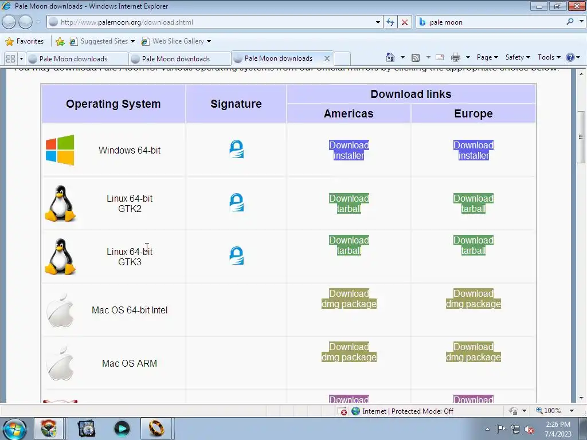Click the penguin icon for Linux GTK2
This screenshot has width=587, height=440.
pos(60,203)
